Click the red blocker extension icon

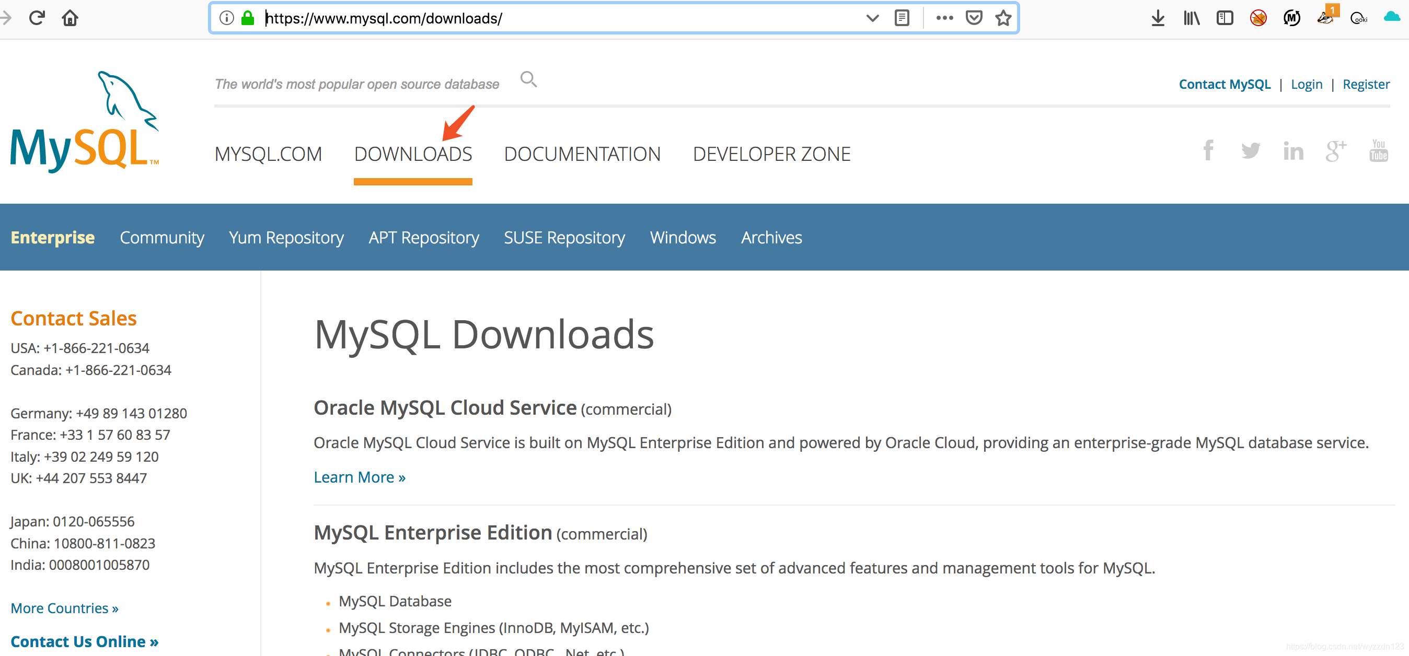1258,18
